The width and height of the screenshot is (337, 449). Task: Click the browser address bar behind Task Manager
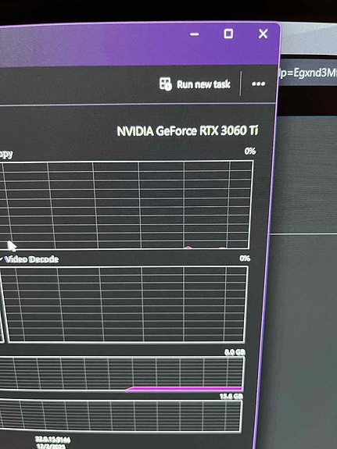[x=307, y=73]
